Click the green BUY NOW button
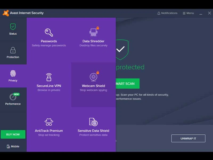The image size is (213, 160). click(13, 134)
